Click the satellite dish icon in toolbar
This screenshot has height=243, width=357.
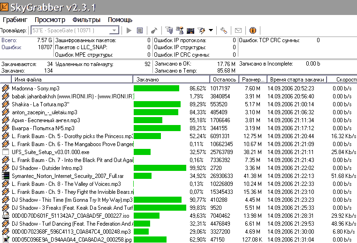coord(155,30)
